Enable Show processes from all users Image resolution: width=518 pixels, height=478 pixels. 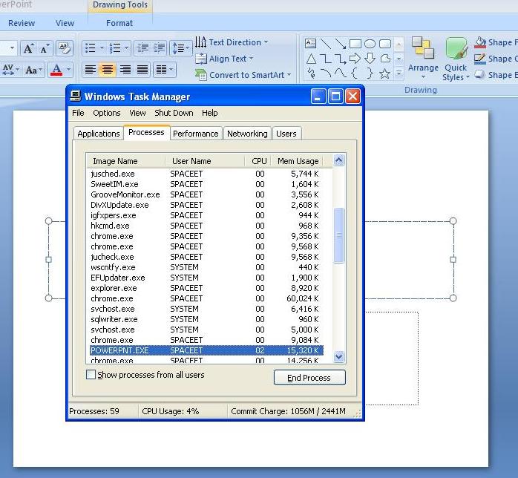pos(91,374)
